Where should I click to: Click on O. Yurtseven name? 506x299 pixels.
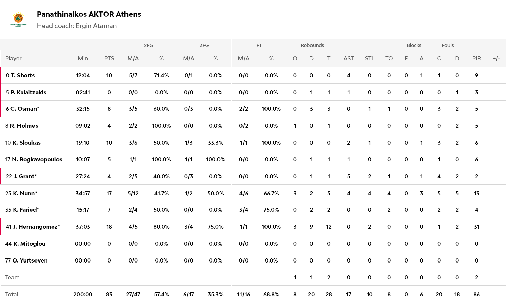[30, 260]
